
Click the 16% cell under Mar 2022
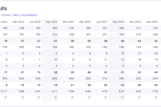click(21, 47)
